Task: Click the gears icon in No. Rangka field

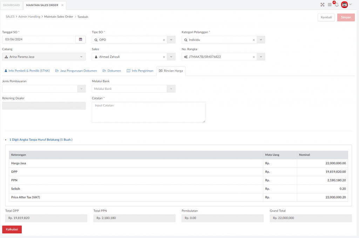Action: tap(186, 57)
